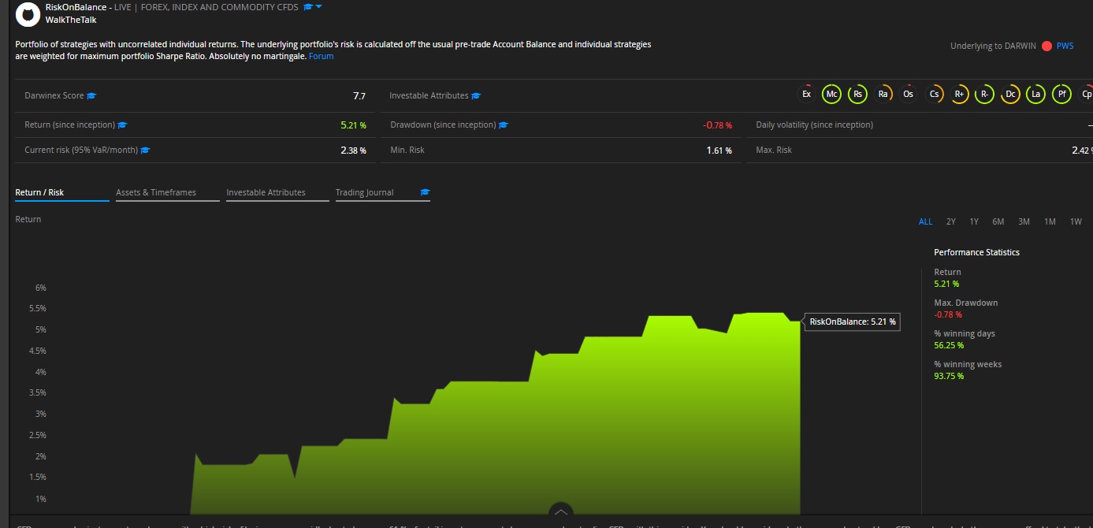Set chart range to 6M

click(998, 221)
